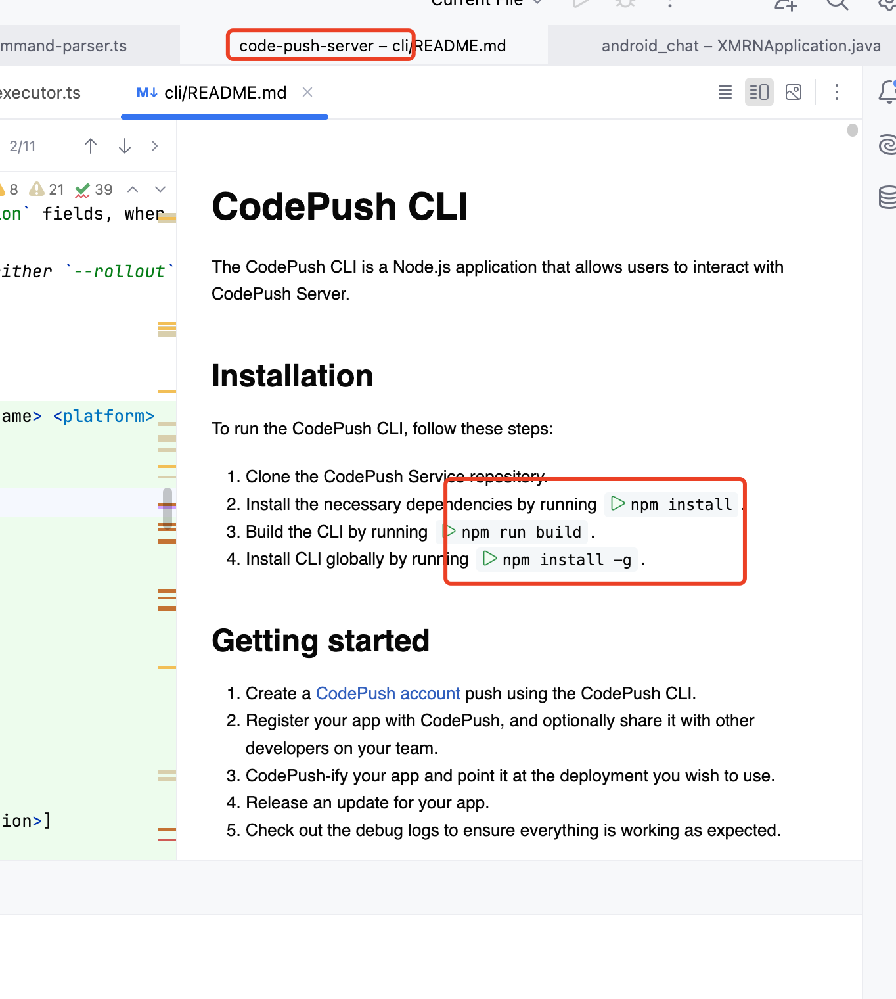
Task: Close the cli/README.md editor tab
Action: [x=307, y=92]
